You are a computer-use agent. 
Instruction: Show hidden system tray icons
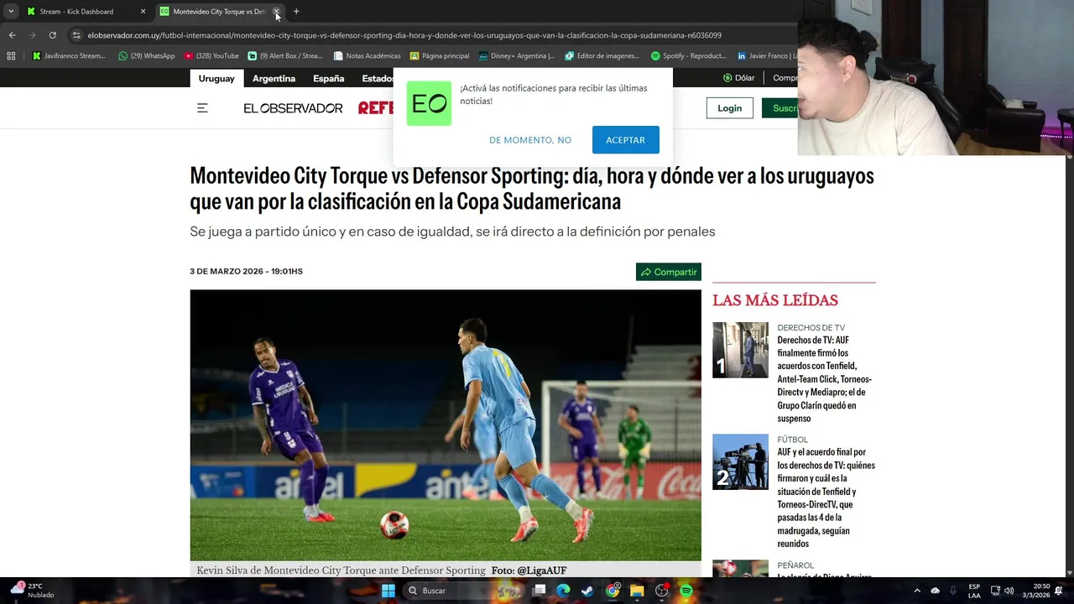click(916, 591)
